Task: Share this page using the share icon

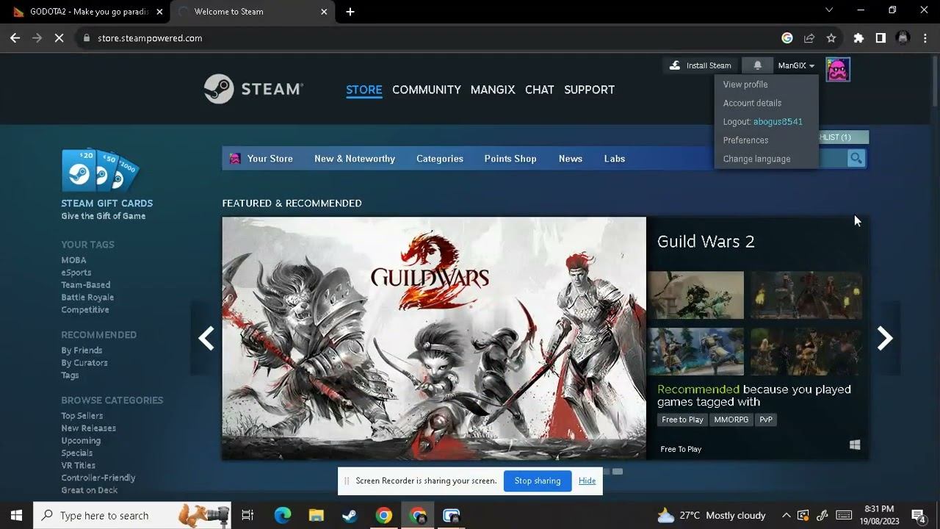Action: (x=809, y=38)
